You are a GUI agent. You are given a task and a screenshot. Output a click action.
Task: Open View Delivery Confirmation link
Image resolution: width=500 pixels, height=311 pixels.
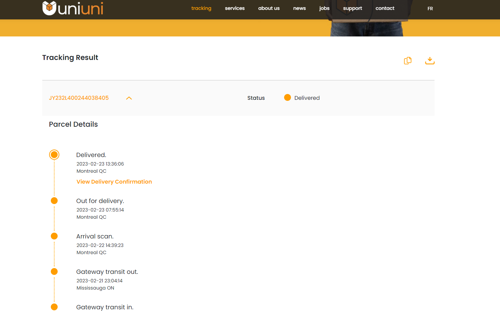[114, 182]
